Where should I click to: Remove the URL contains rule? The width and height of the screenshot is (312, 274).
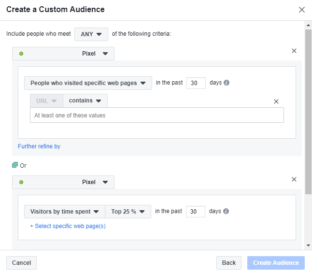pyautogui.click(x=276, y=101)
